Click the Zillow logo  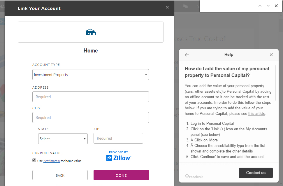click(x=119, y=158)
